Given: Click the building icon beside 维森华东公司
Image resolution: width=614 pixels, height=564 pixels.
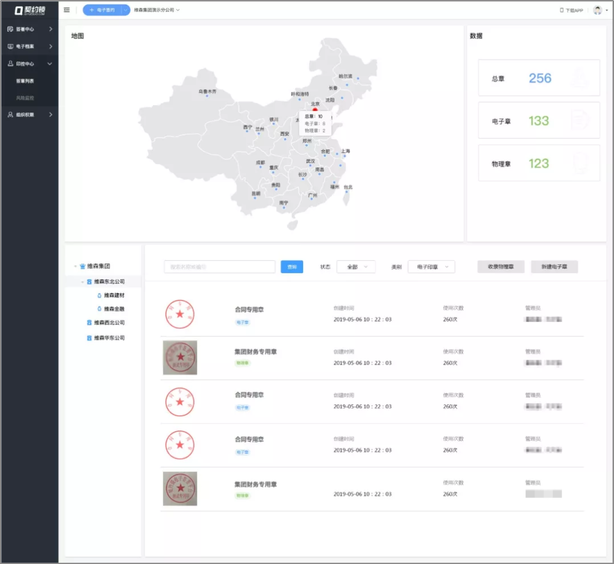Looking at the screenshot, I should (89, 338).
